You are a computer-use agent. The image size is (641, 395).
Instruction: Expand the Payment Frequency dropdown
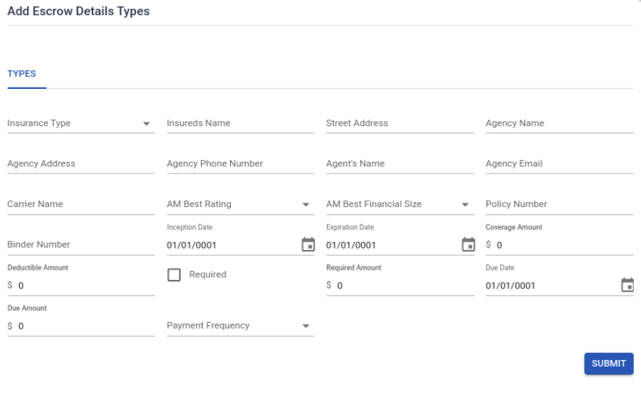[x=240, y=326]
